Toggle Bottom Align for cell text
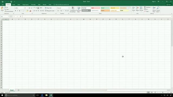Screen dimensions: 173x97 click(38, 8)
